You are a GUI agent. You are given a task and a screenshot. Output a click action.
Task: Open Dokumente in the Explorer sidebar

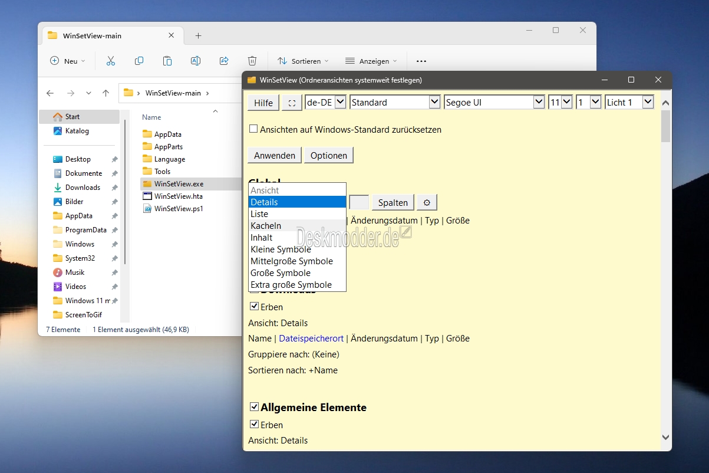(79, 173)
